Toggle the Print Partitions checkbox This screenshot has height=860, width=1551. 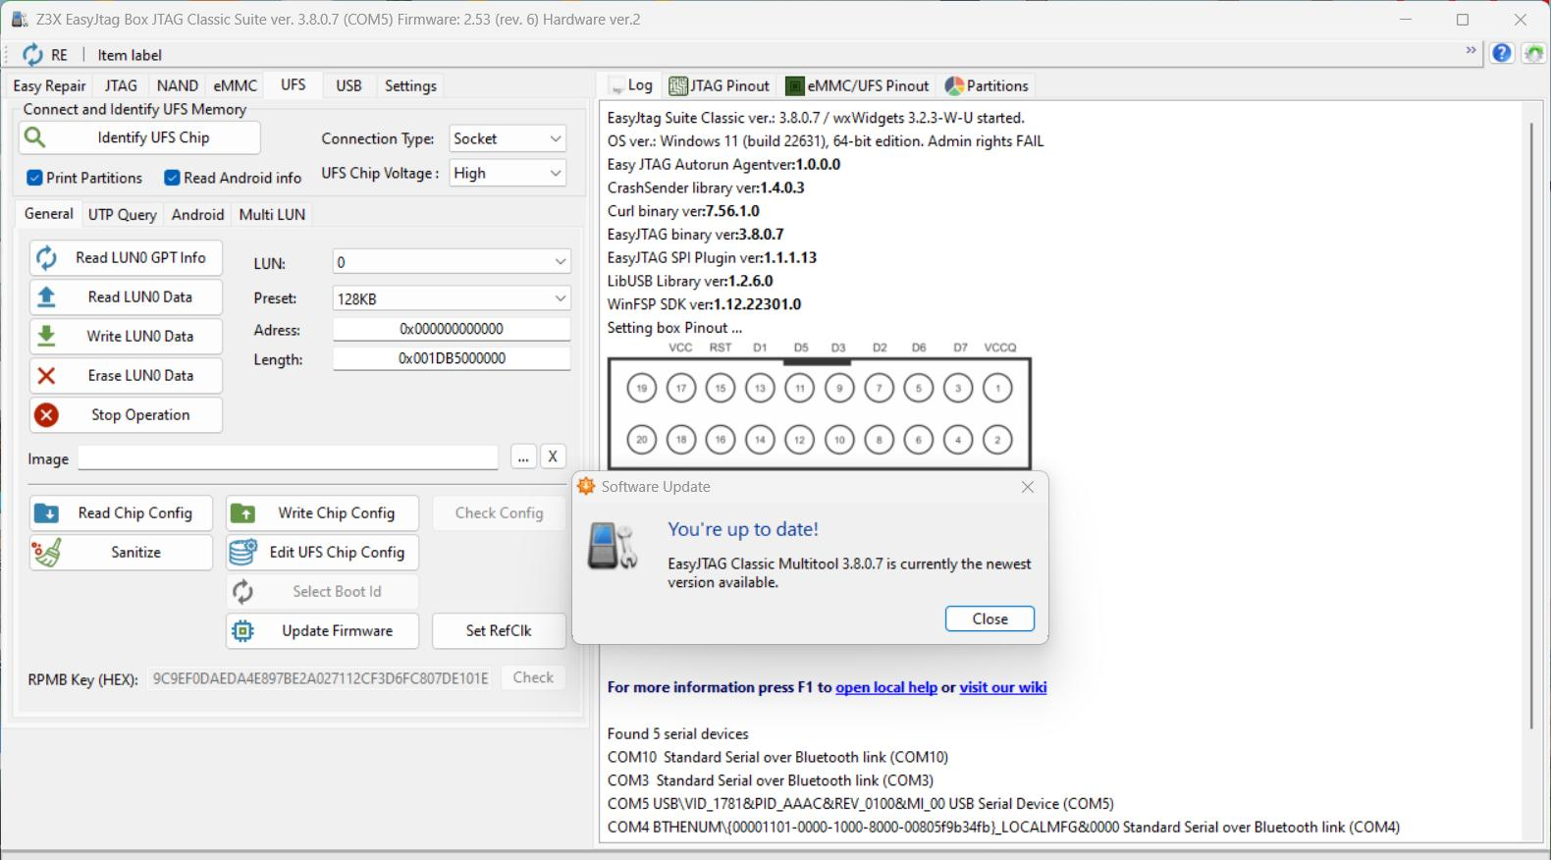pos(34,178)
